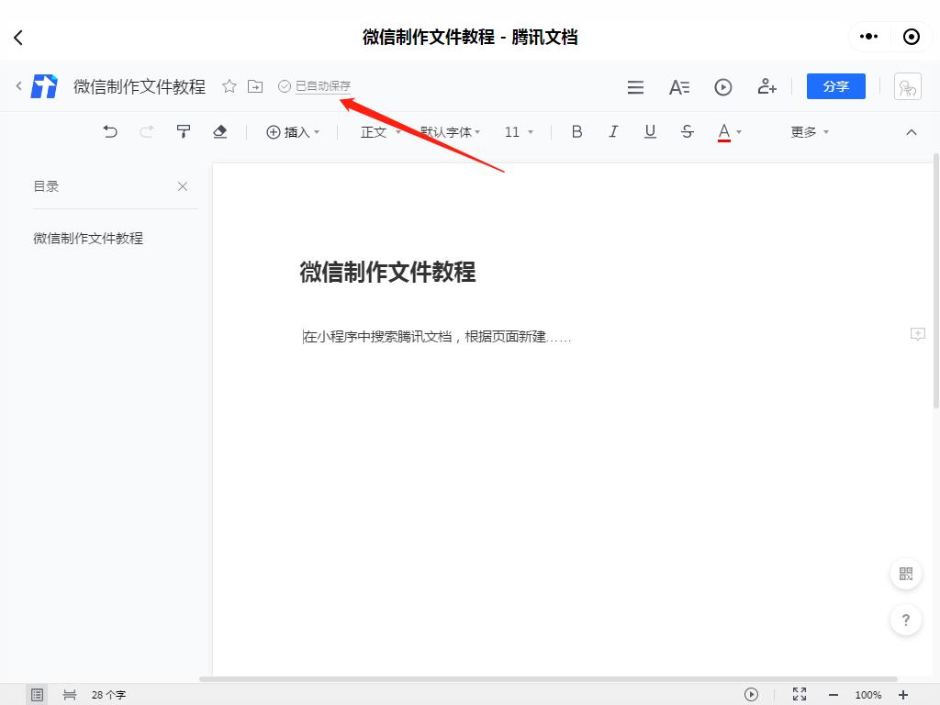
Task: Toggle strikethrough formatting
Action: pyautogui.click(x=687, y=131)
